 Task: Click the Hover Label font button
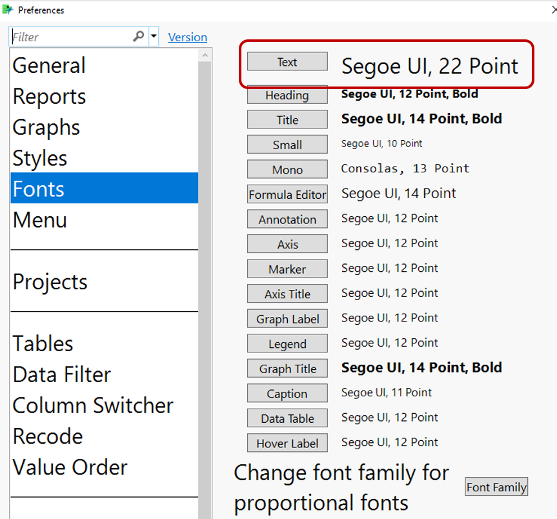tap(287, 443)
